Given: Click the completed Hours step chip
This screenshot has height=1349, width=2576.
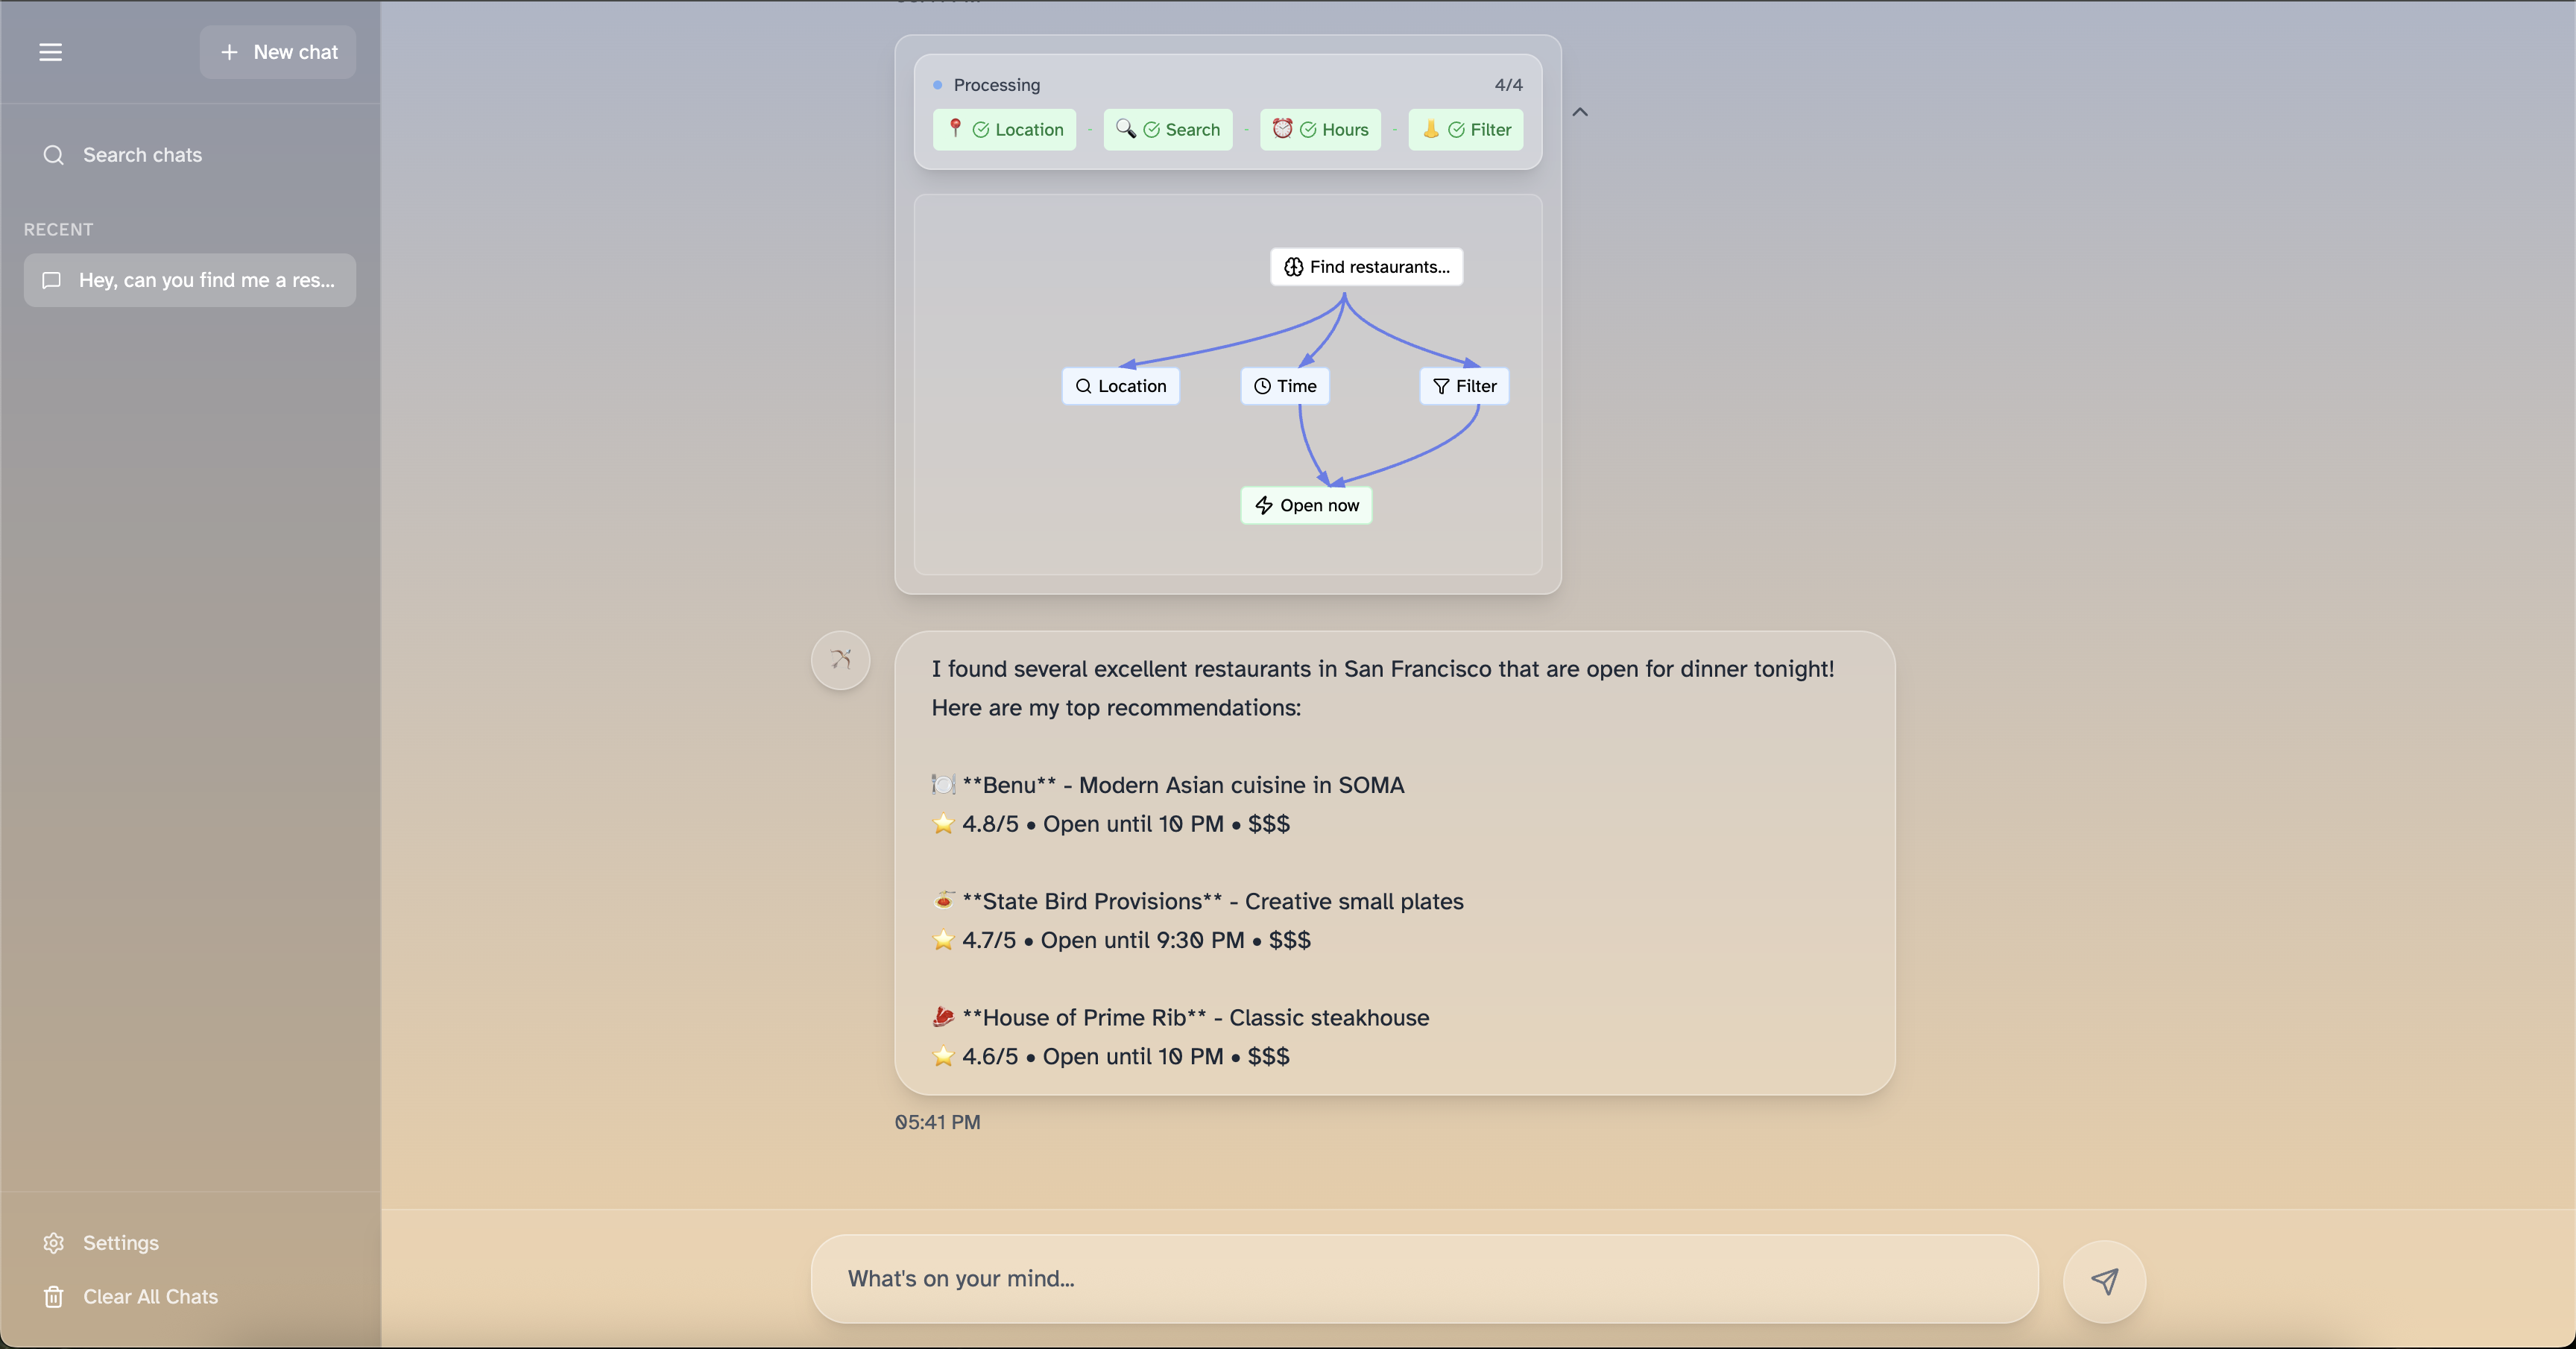Looking at the screenshot, I should [x=1320, y=130].
